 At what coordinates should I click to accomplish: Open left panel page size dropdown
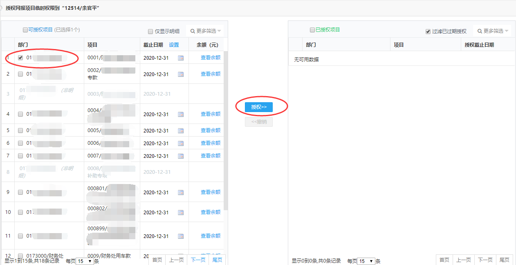[85, 261]
